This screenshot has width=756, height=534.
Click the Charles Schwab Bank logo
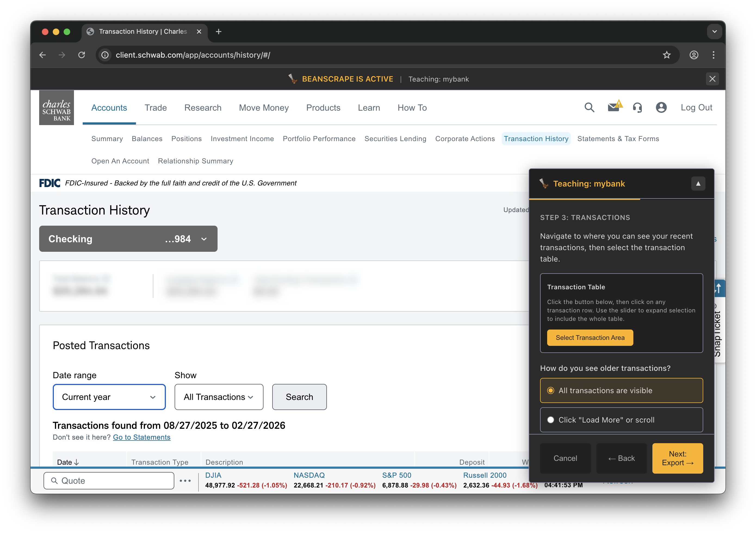(x=56, y=108)
